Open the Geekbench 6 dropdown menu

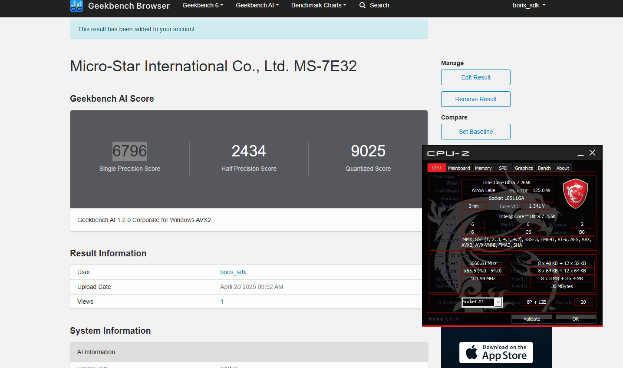pyautogui.click(x=203, y=5)
